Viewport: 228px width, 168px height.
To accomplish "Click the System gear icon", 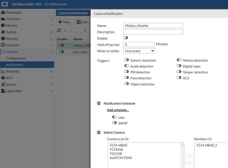I will (x=3, y=32).
